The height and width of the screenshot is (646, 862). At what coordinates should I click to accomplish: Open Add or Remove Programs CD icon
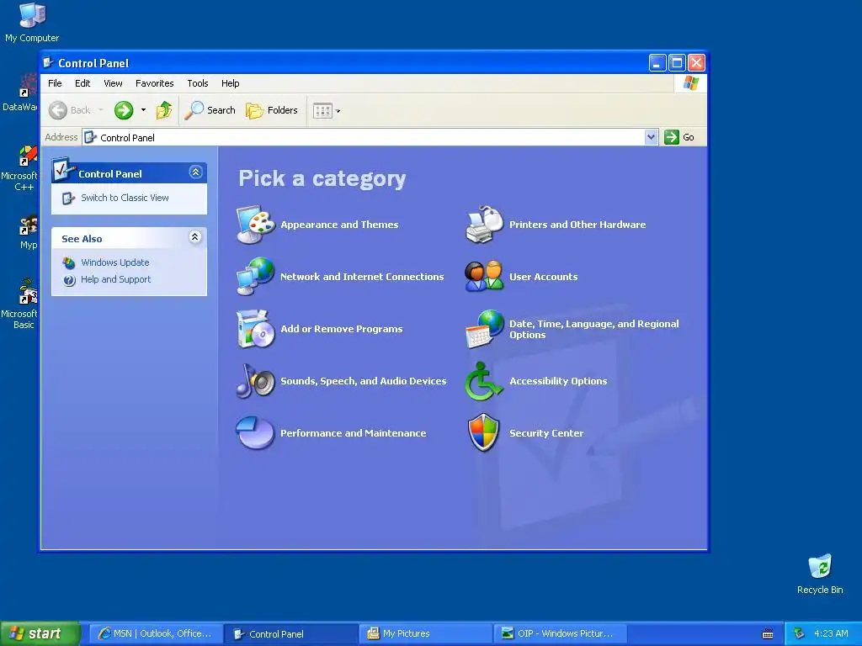[256, 329]
